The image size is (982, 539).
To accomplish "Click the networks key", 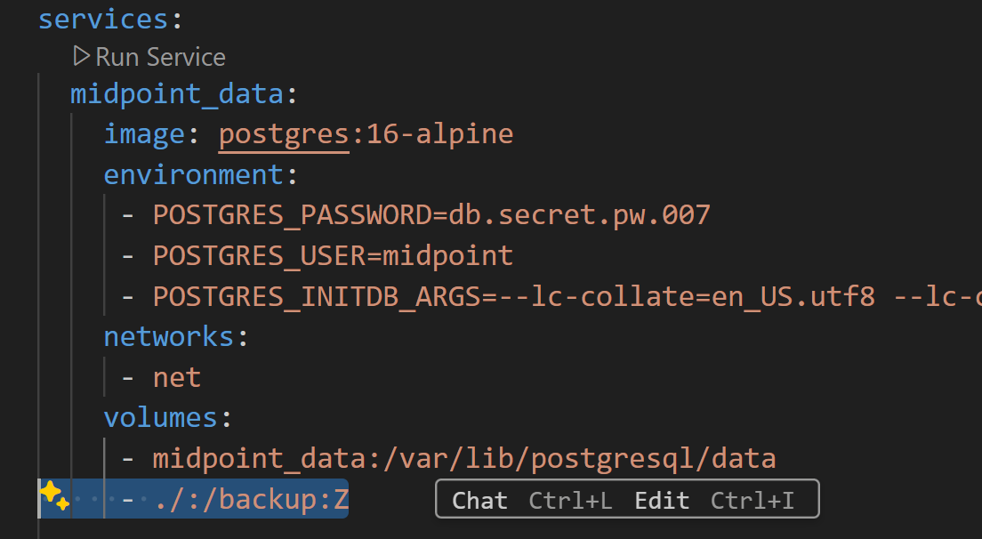I will coord(168,337).
